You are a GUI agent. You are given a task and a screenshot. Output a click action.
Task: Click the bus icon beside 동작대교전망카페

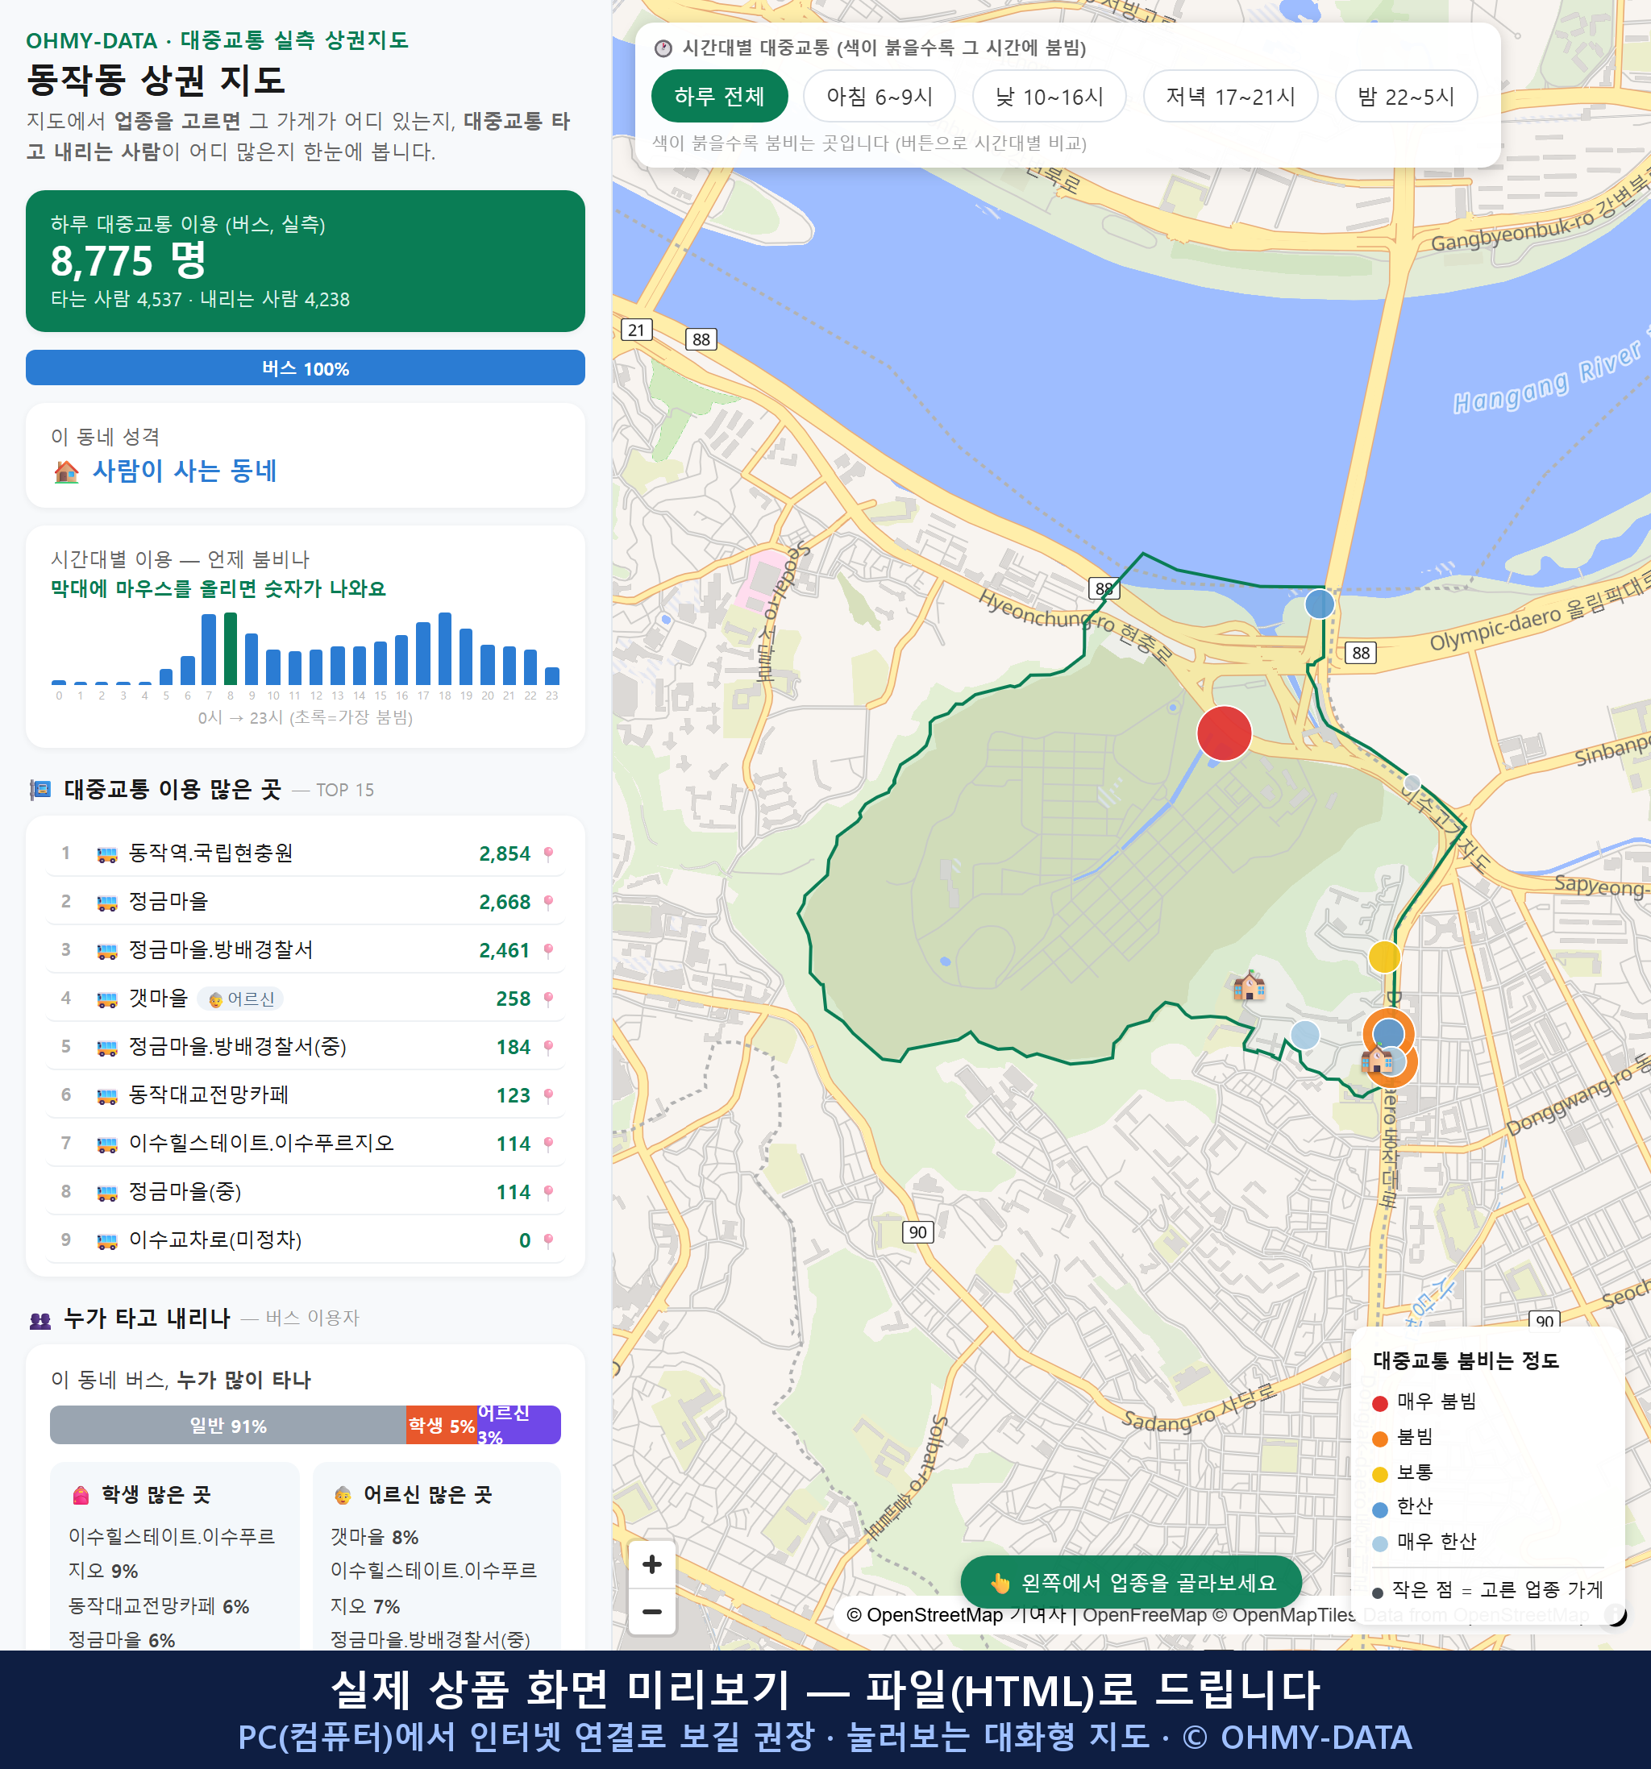click(x=106, y=1096)
